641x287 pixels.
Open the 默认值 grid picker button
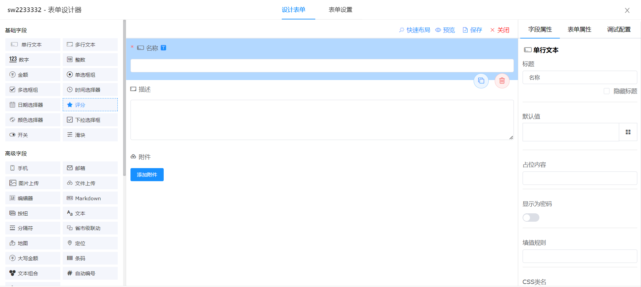[628, 132]
